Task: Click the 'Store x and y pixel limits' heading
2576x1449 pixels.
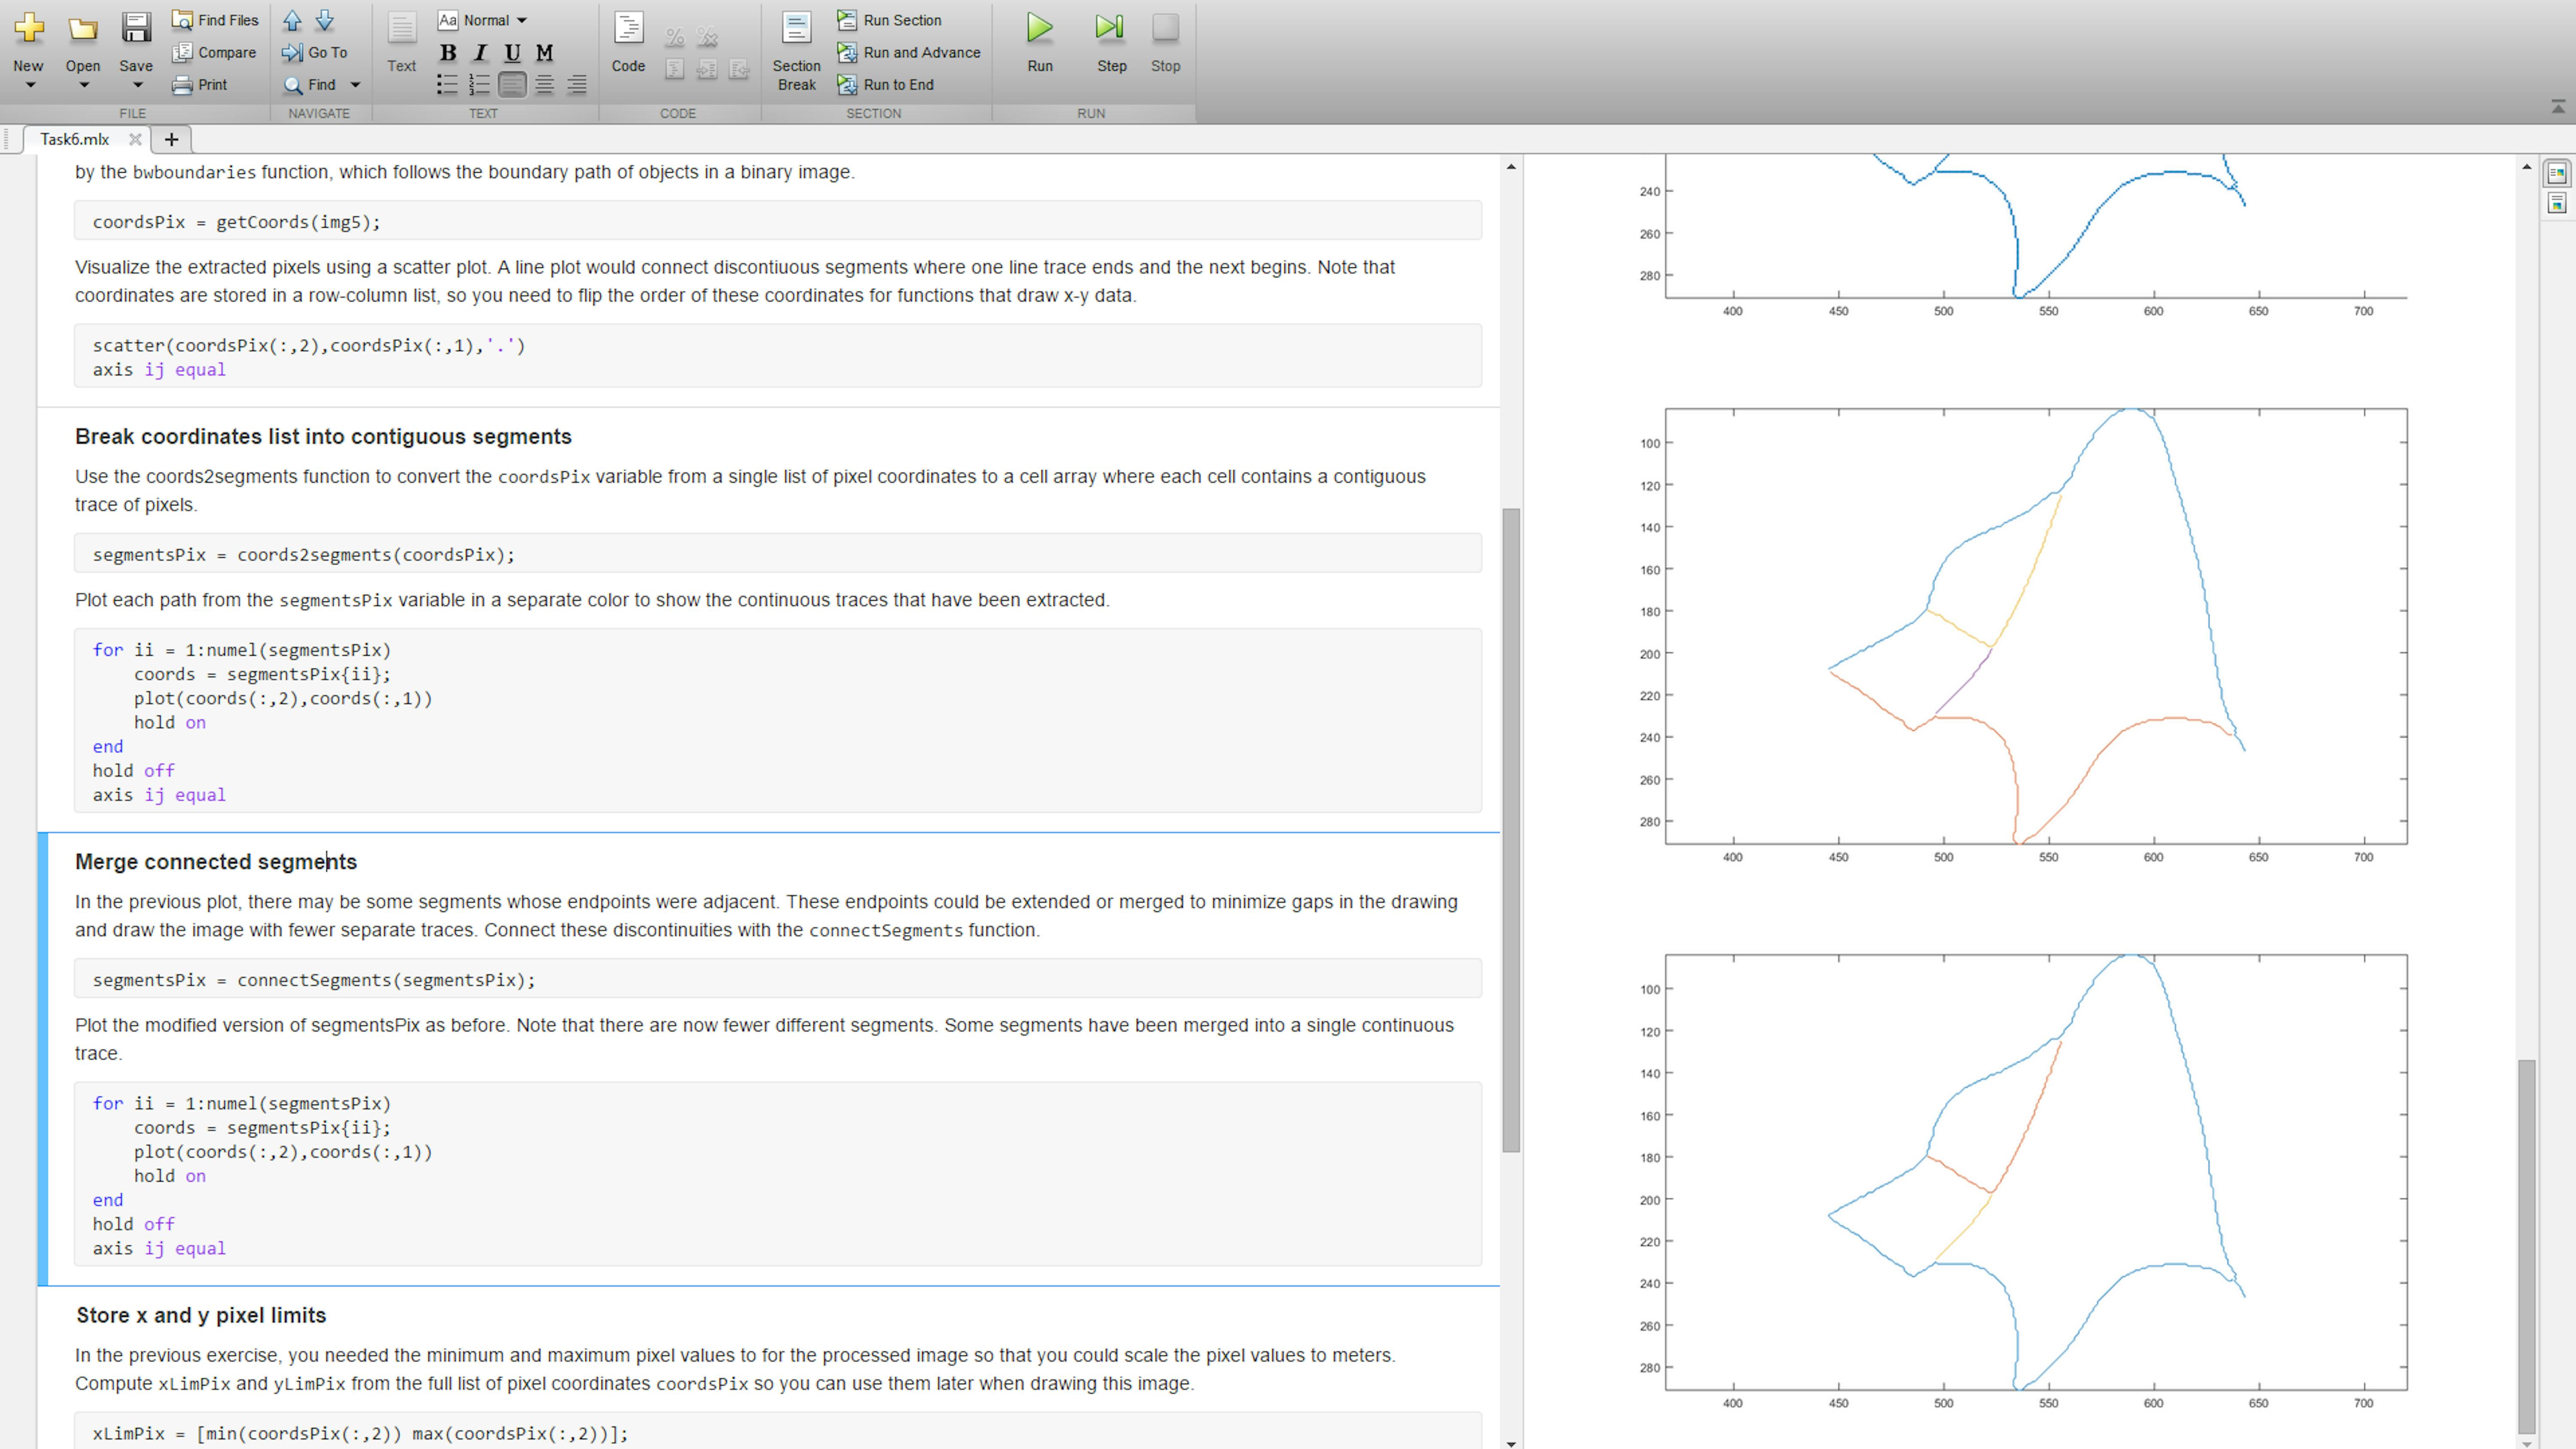Action: [201, 1315]
